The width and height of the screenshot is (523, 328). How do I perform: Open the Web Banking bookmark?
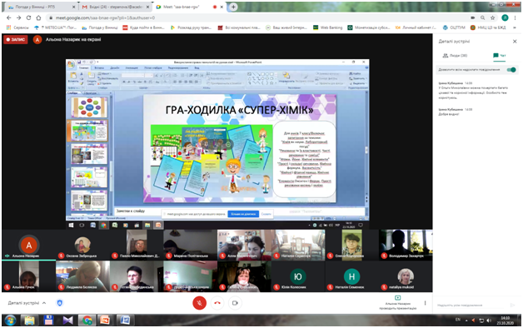[327, 27]
